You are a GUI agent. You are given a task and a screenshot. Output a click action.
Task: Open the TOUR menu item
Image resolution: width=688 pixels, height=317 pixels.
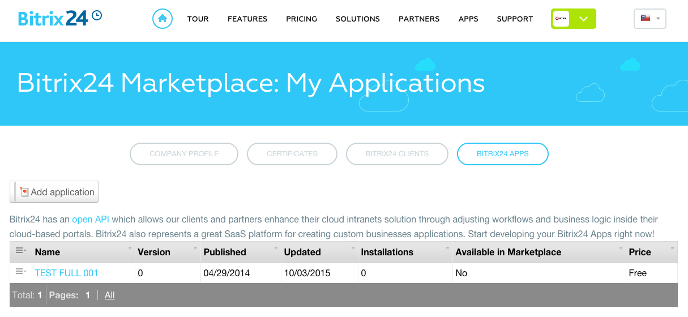tap(198, 19)
